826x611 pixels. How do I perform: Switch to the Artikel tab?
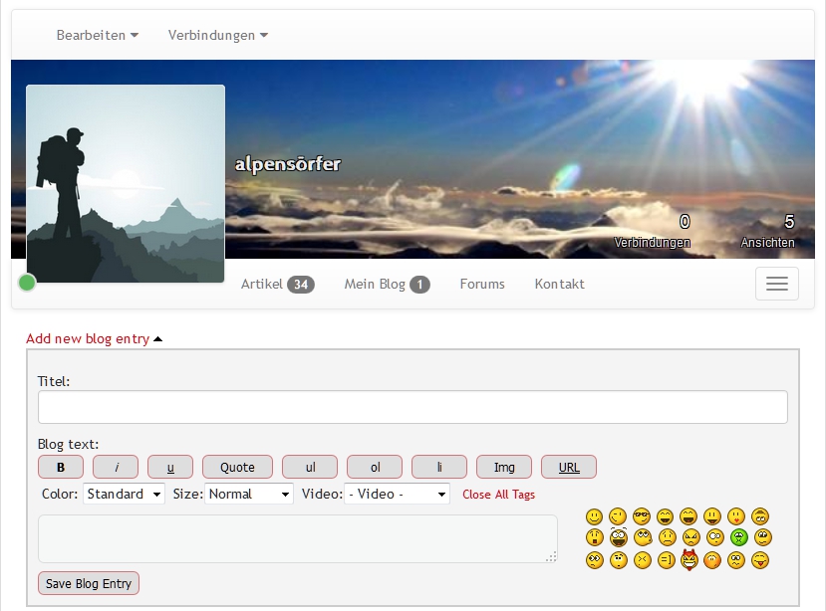277,285
